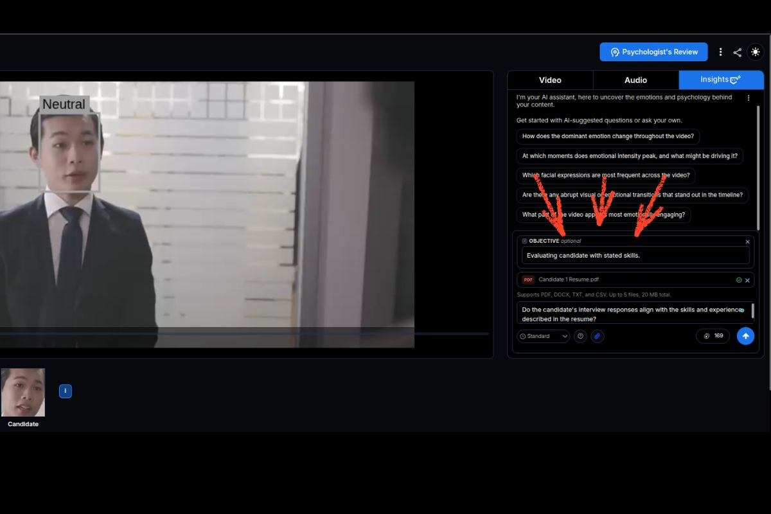Close the Objective section
The height and width of the screenshot is (514, 771).
coord(747,242)
